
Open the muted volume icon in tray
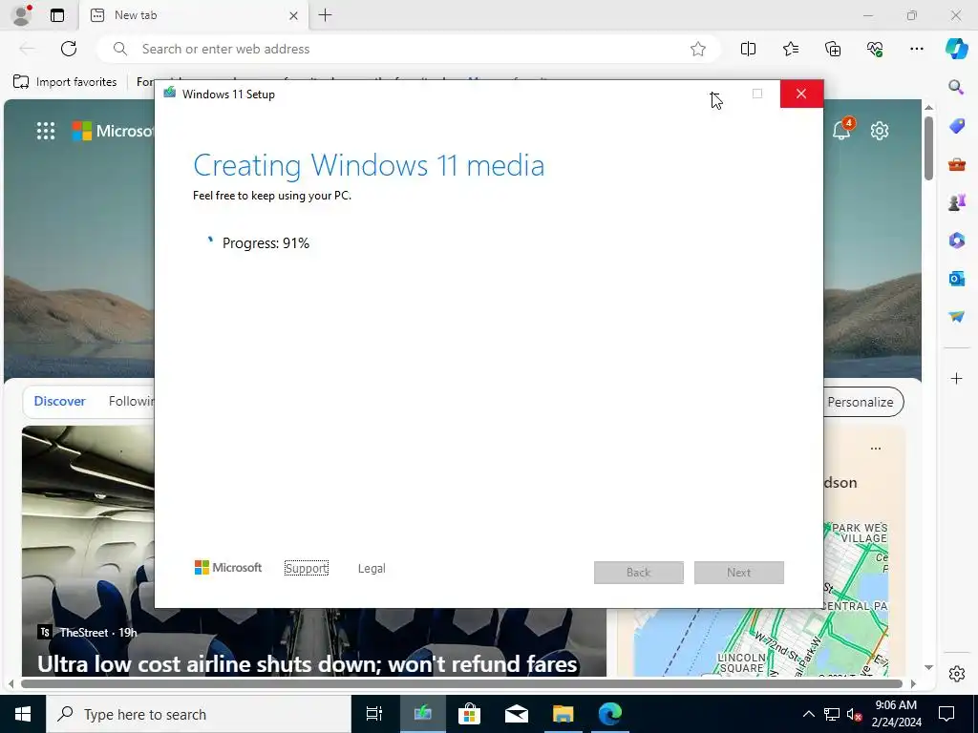click(855, 715)
